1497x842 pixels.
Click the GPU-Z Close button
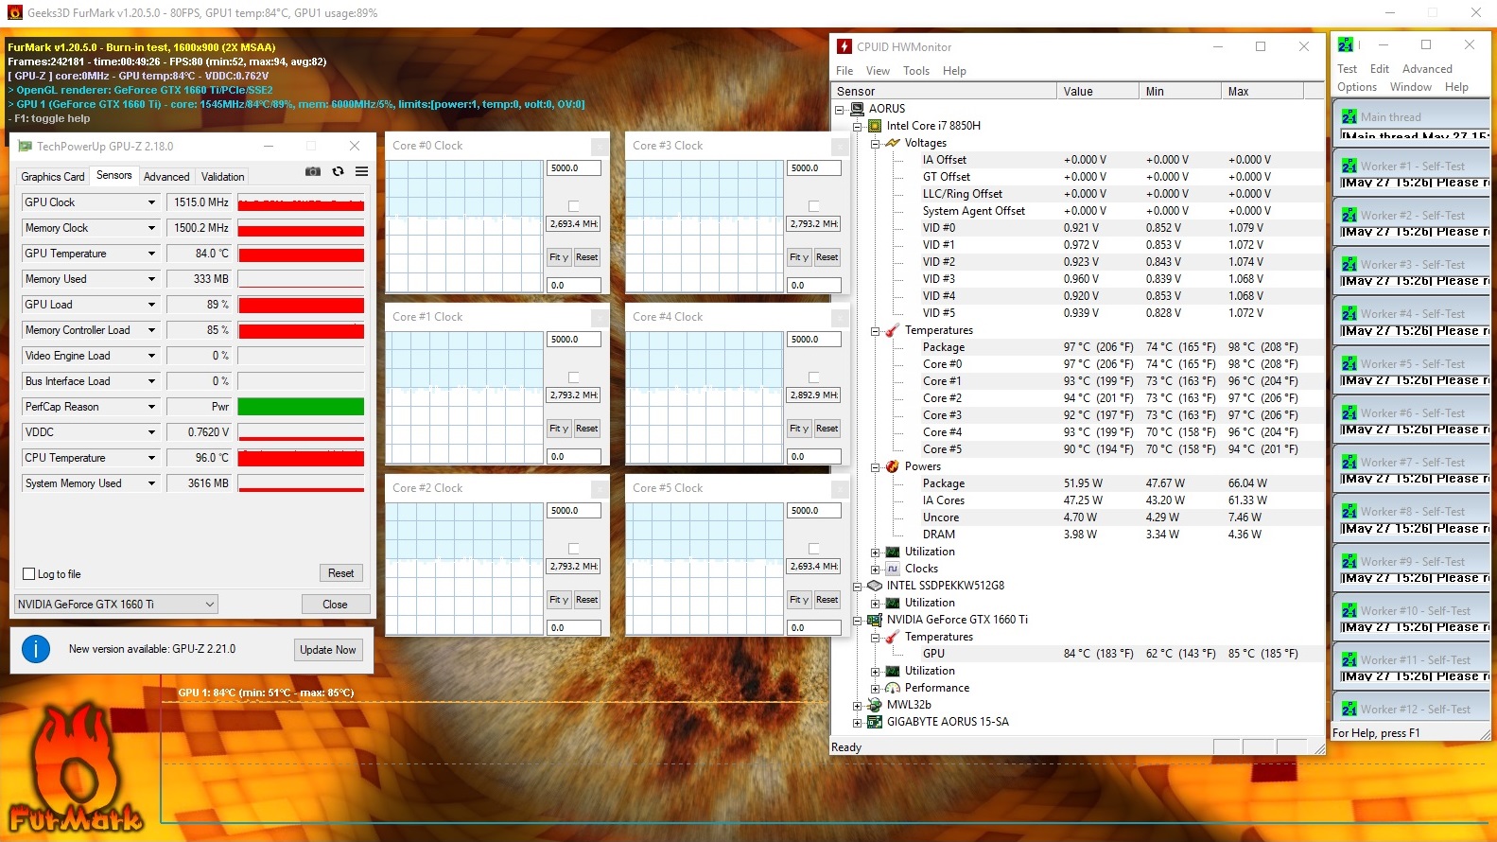point(335,604)
